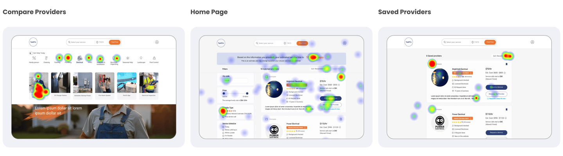563x156 pixels.
Task: Select Landscape category icon
Action: 141,58
